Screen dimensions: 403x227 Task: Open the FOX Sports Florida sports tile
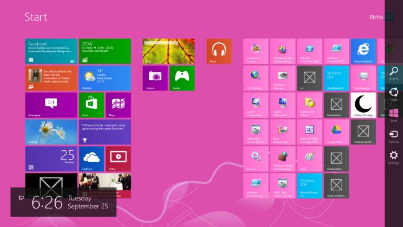(x=105, y=132)
